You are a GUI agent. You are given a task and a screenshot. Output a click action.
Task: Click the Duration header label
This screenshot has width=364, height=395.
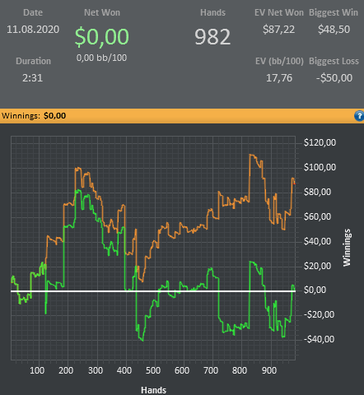(33, 61)
